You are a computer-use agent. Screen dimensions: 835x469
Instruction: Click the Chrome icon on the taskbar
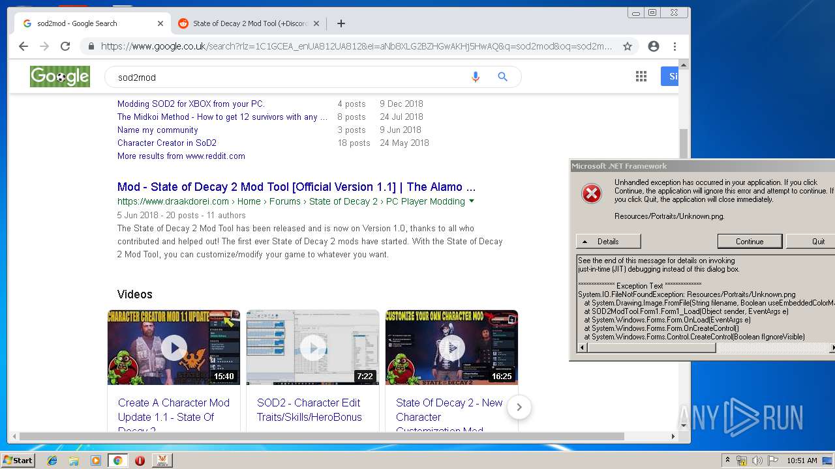tap(118, 461)
